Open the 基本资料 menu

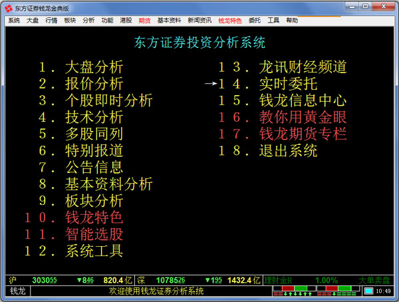[x=169, y=21]
